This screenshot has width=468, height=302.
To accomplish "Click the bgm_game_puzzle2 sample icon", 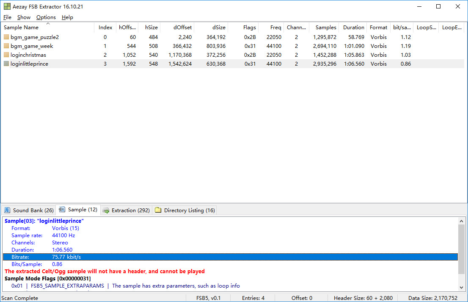I will tap(6, 37).
